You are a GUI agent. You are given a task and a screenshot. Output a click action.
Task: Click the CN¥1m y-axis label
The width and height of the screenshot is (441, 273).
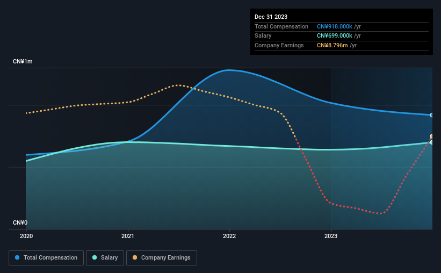[23, 61]
